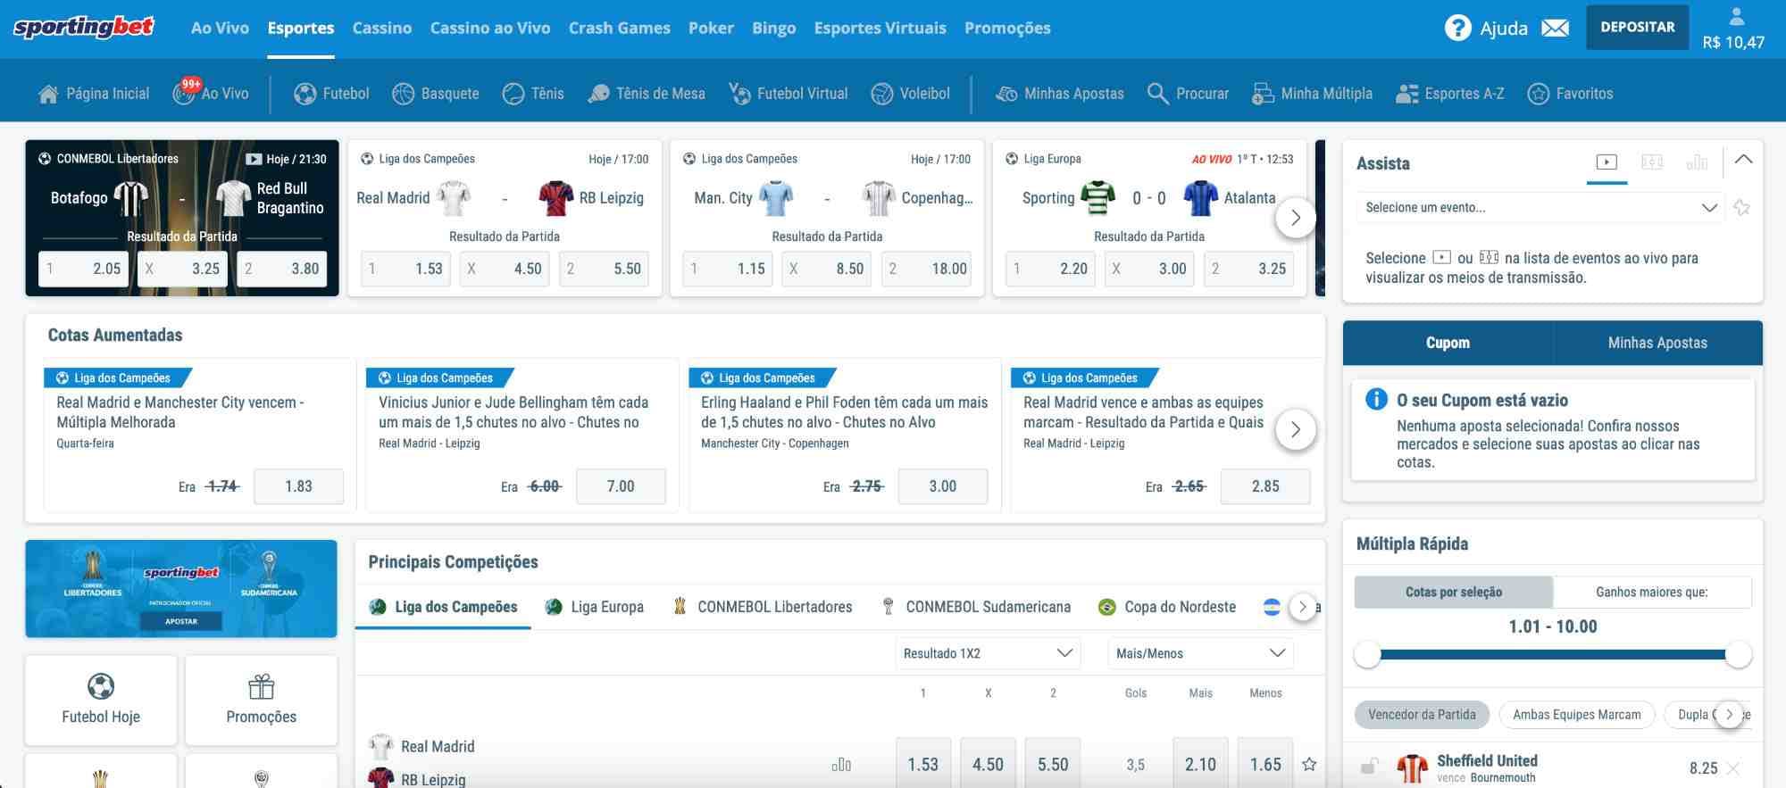The height and width of the screenshot is (788, 1786).
Task: Switch Assista panel to pitch animation icon
Action: [1652, 162]
